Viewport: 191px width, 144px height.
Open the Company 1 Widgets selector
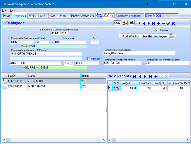(x=130, y=16)
